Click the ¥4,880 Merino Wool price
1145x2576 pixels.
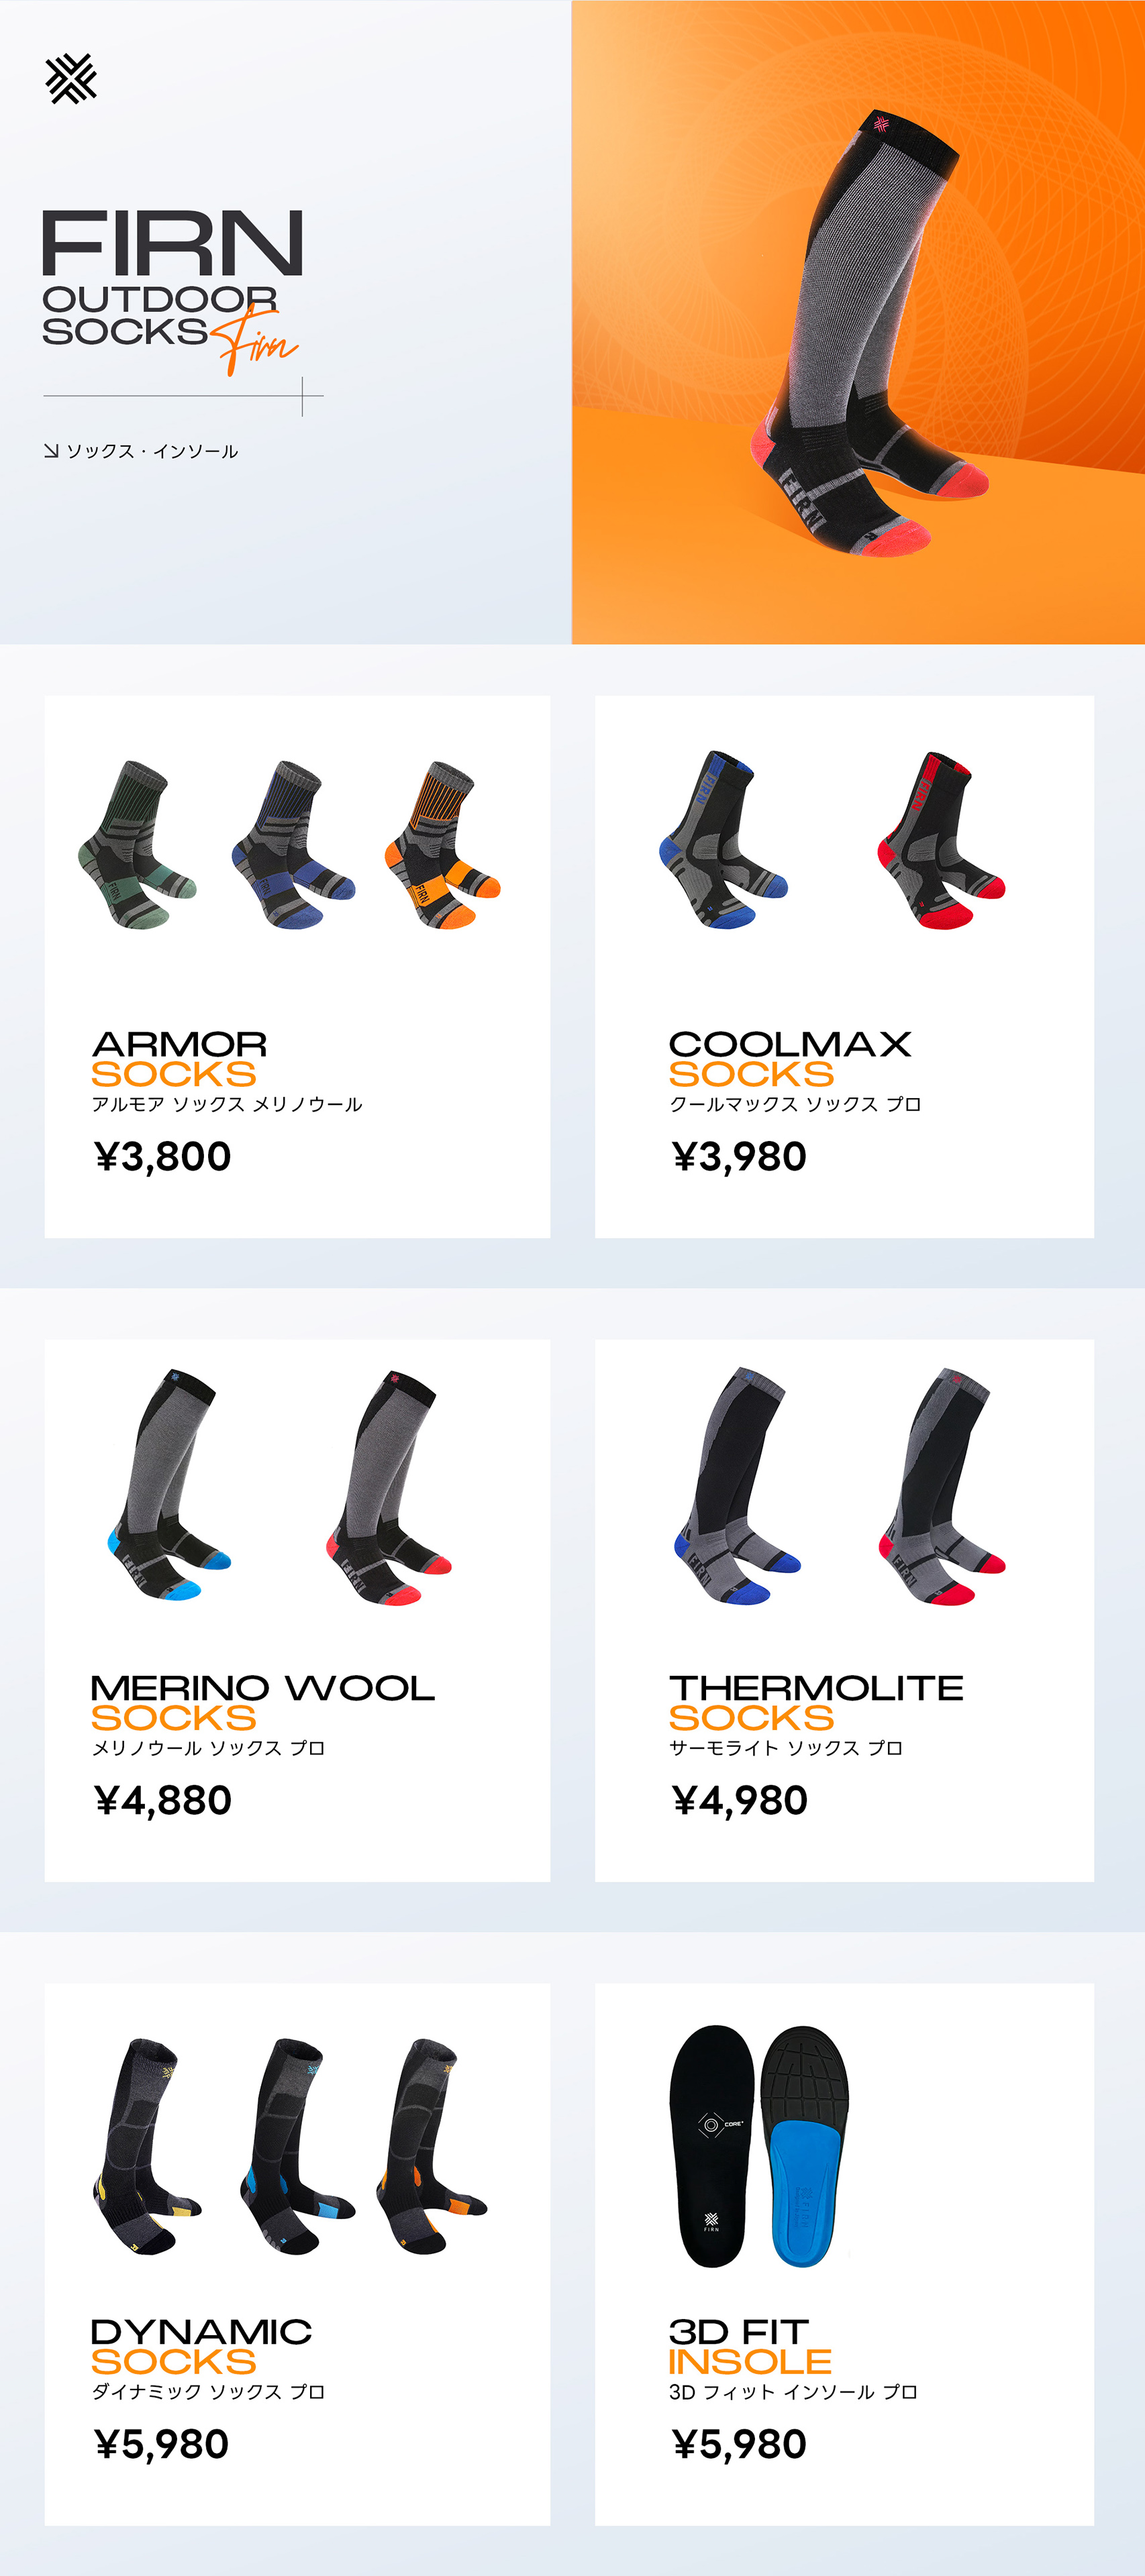click(x=163, y=1801)
